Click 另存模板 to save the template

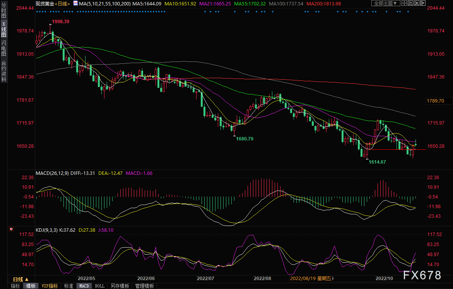pyautogui.click(x=120, y=286)
